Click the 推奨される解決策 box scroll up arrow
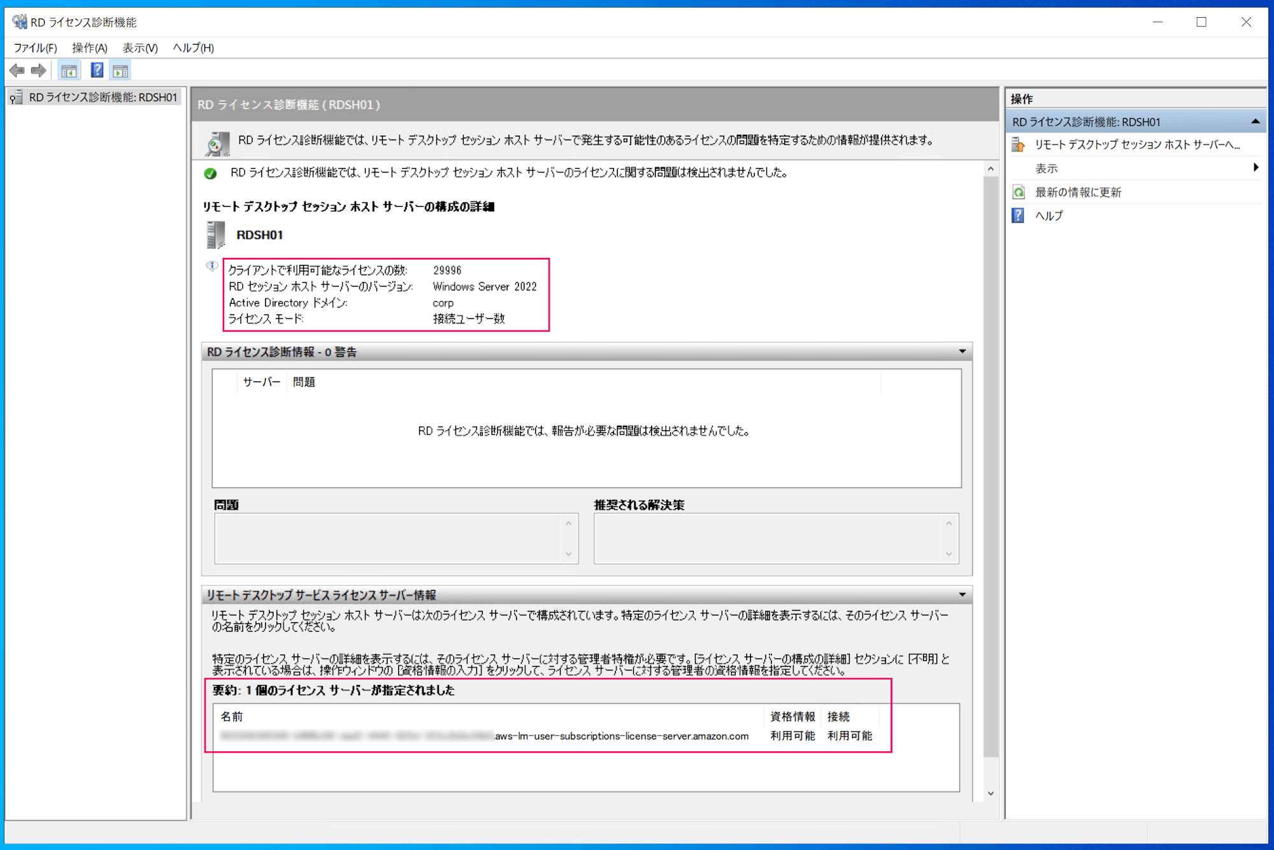Viewport: 1274px width, 850px height. point(949,523)
